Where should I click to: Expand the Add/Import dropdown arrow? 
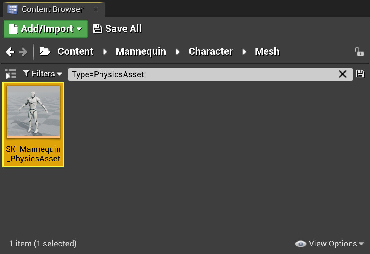pos(80,29)
